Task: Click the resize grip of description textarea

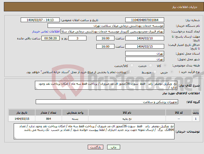Action: 36,88
